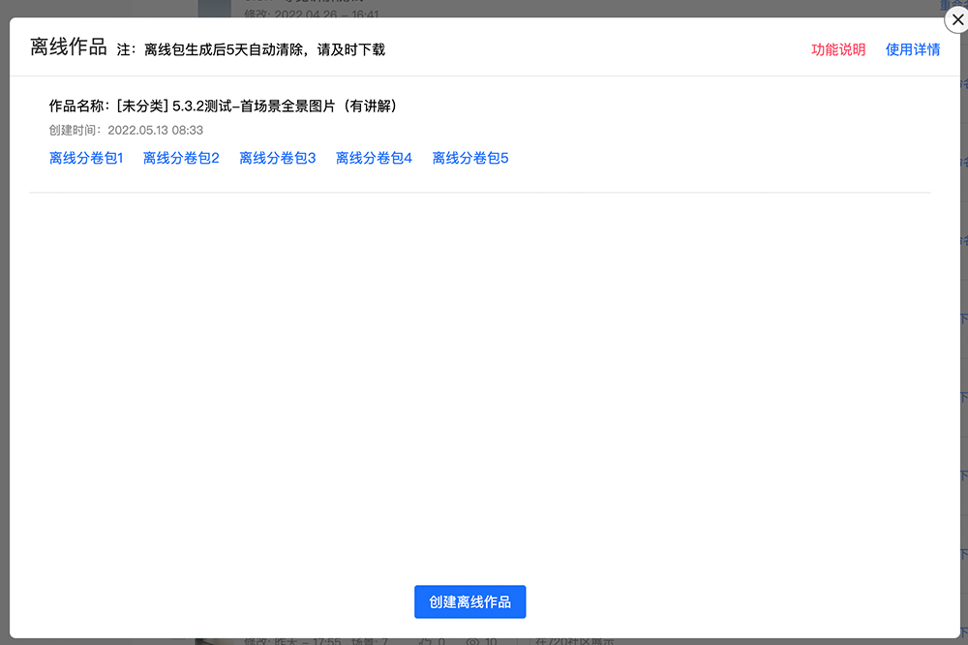Open the 使用详情 link
The width and height of the screenshot is (968, 645).
click(912, 49)
